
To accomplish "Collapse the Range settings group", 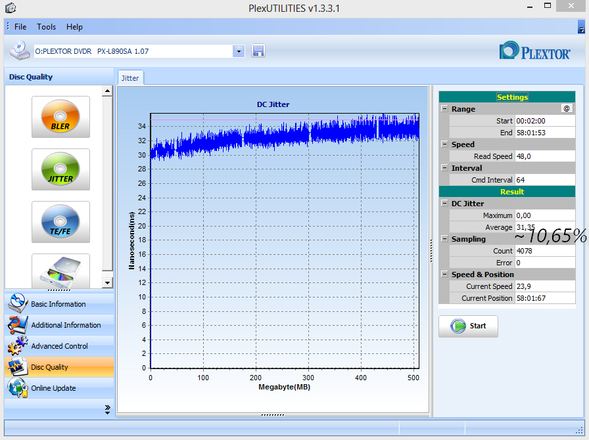I will point(444,109).
